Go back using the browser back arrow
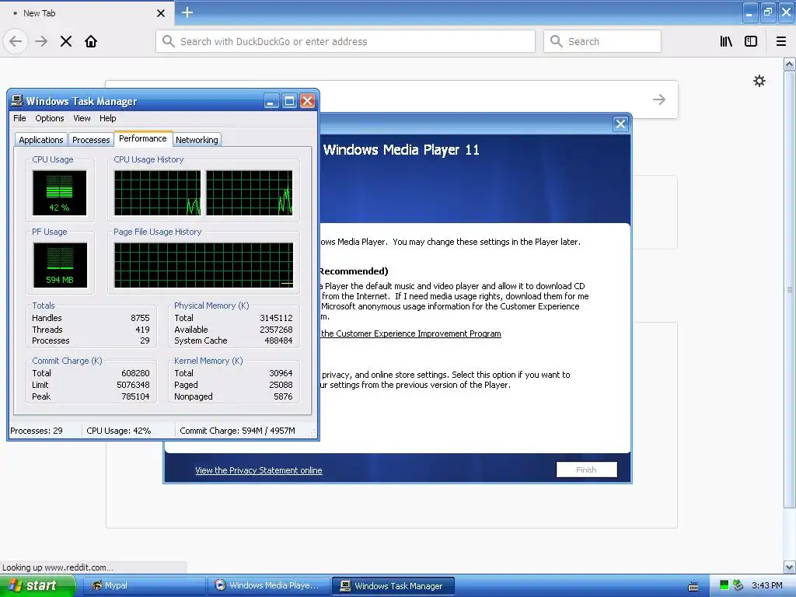 click(16, 41)
